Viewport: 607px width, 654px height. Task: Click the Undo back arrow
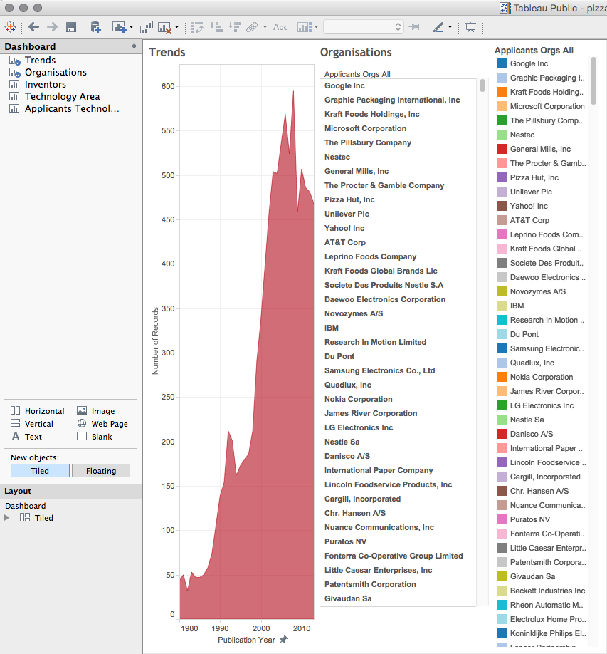[33, 27]
